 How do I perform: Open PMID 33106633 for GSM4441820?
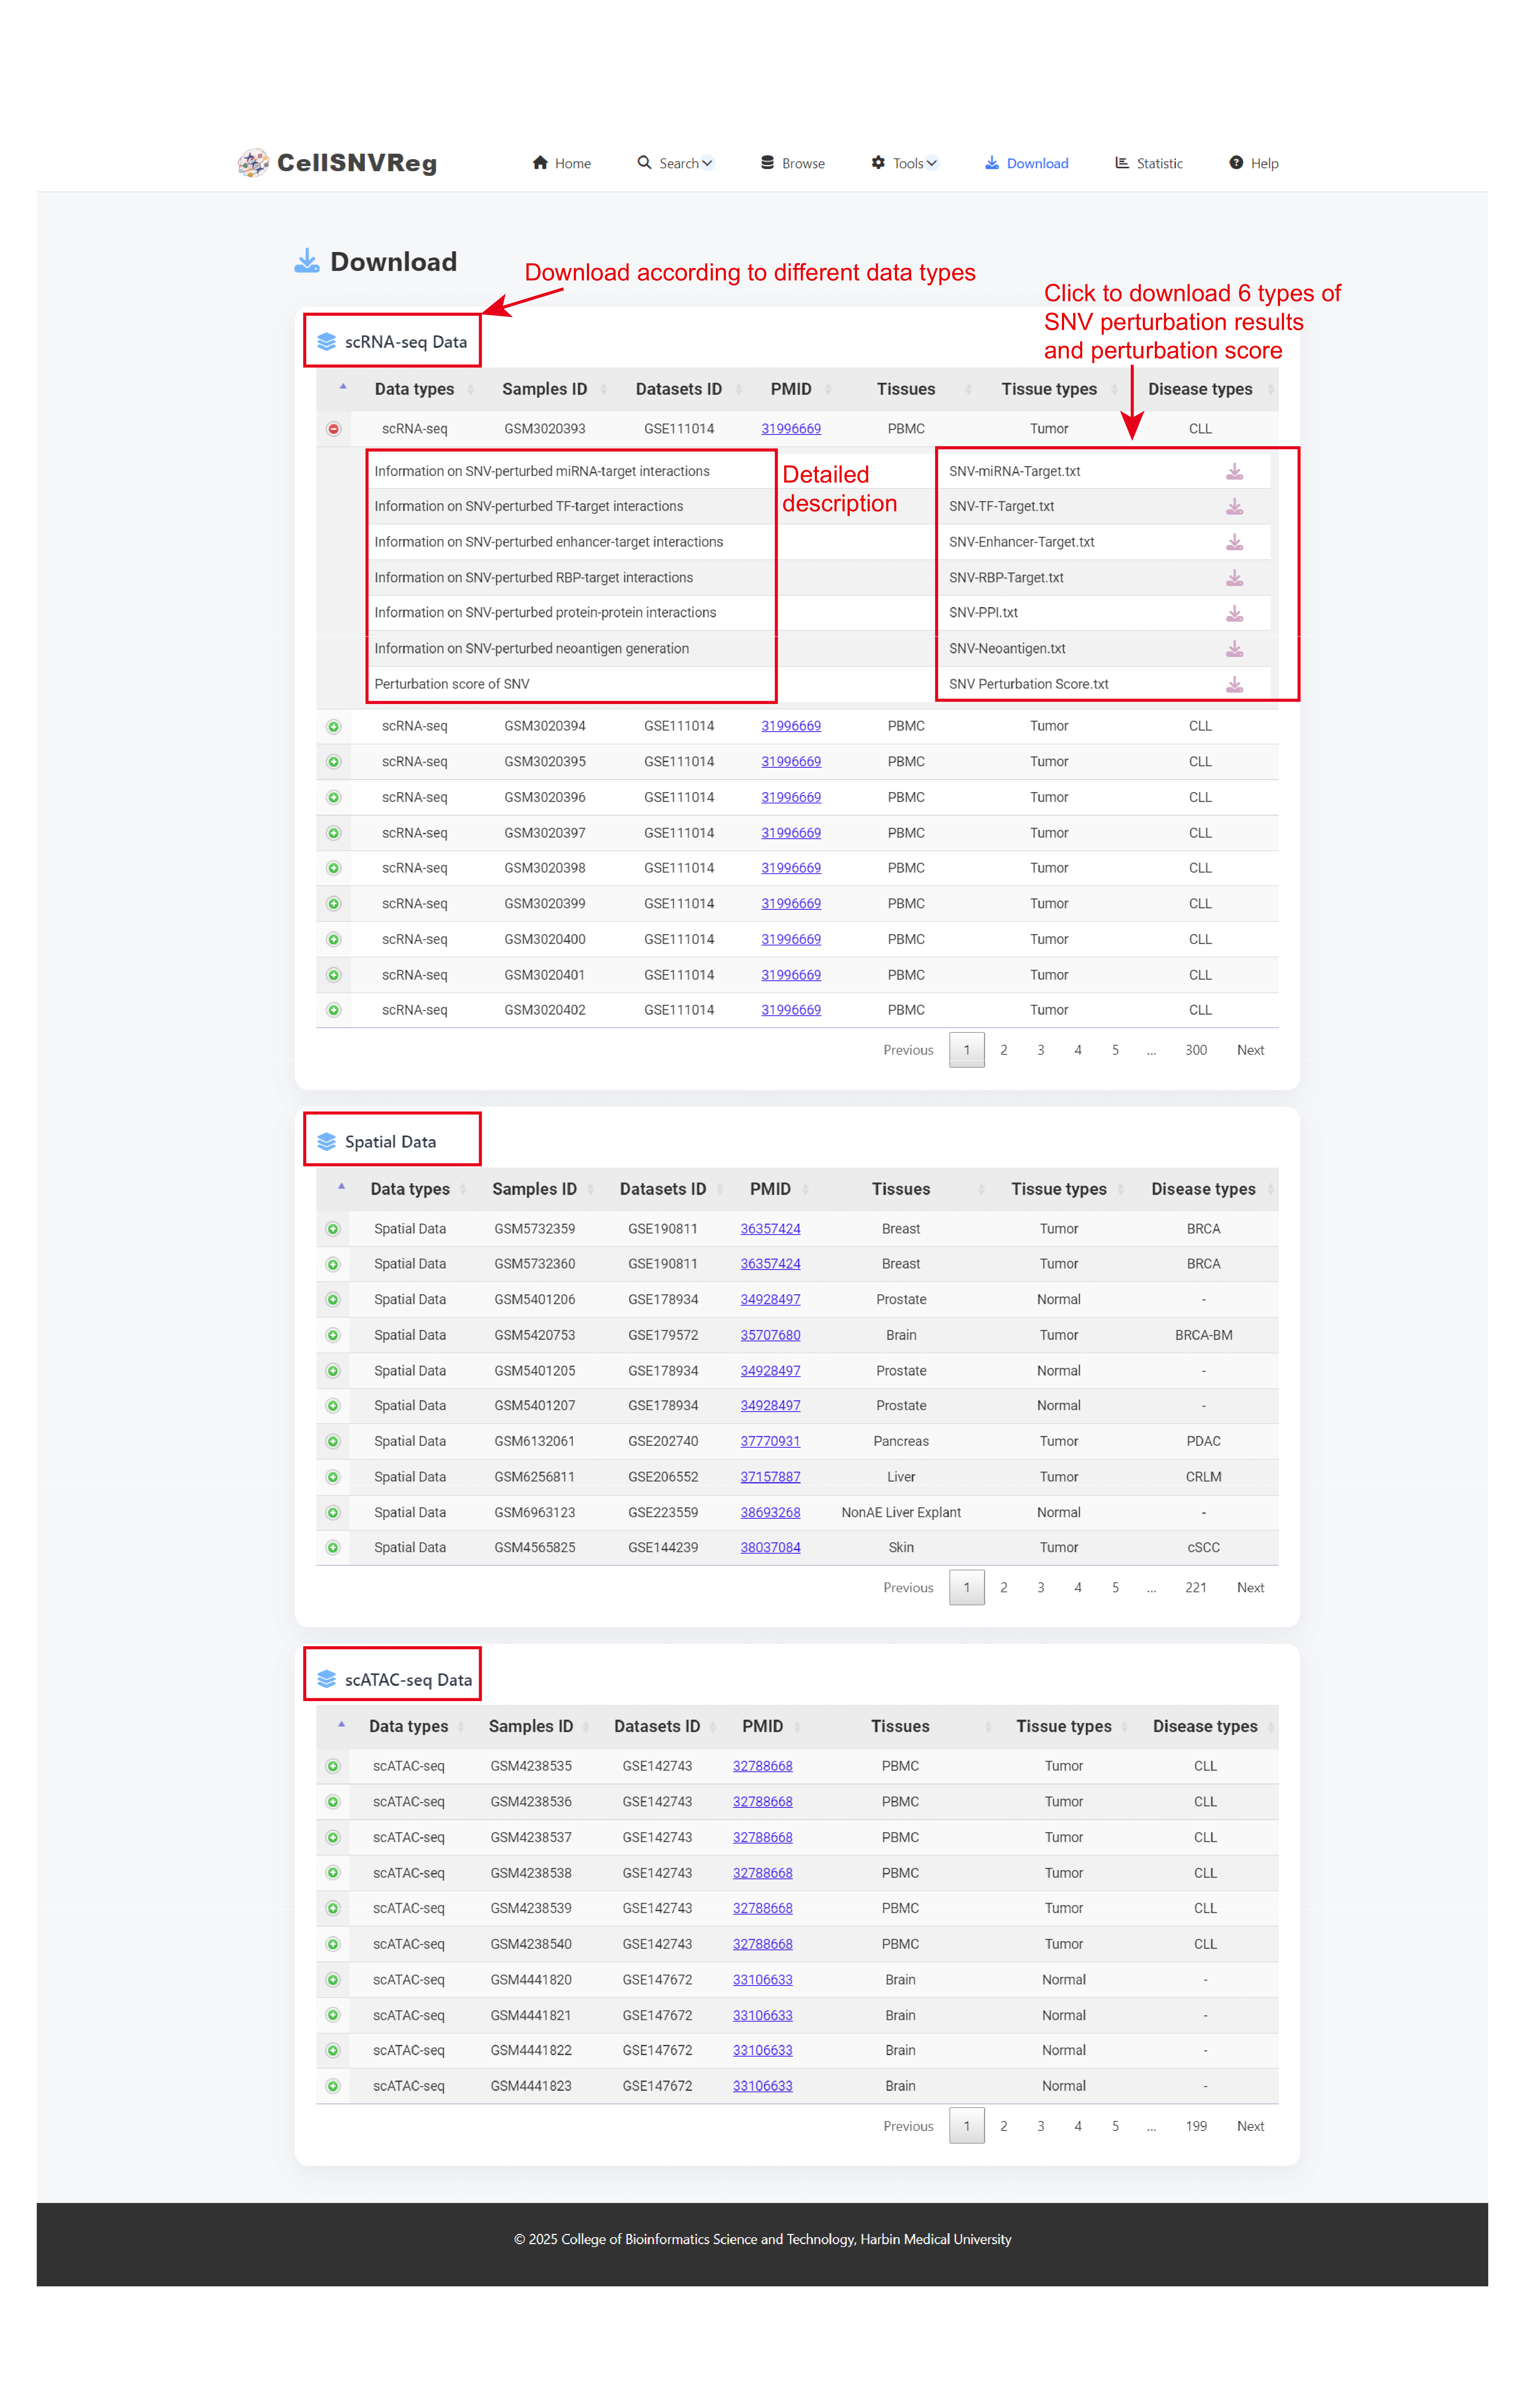(762, 1980)
